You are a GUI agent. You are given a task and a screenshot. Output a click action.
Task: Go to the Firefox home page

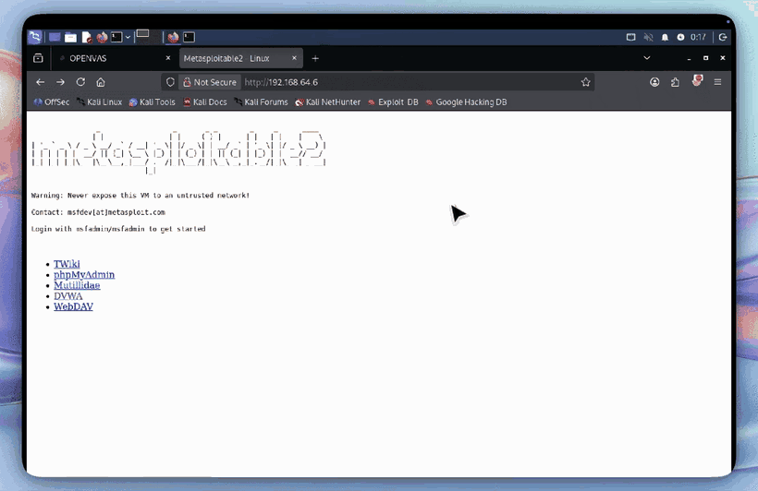101,82
